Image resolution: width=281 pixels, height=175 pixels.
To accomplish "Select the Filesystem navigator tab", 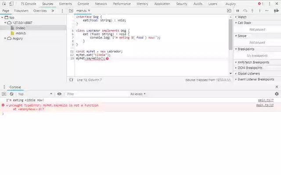I will pos(21,10).
